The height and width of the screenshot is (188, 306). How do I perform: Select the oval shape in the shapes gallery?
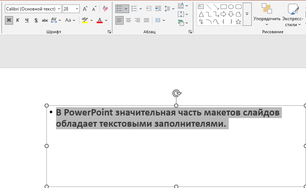231,7
